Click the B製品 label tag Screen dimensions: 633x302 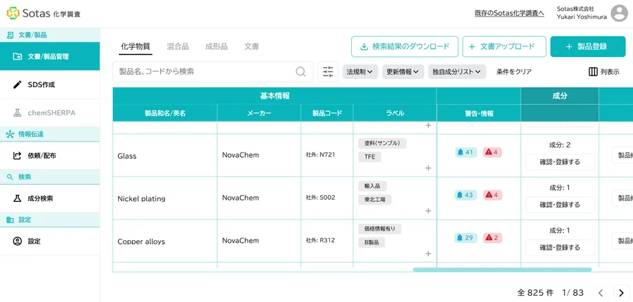(x=371, y=242)
